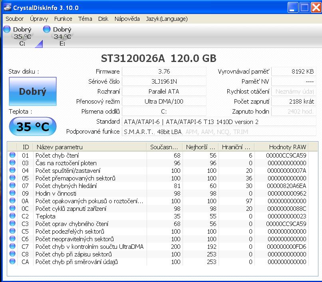Screen dimensions: 322x282
Task: Click RAW value 00000820A6EA
Action: click(286, 186)
